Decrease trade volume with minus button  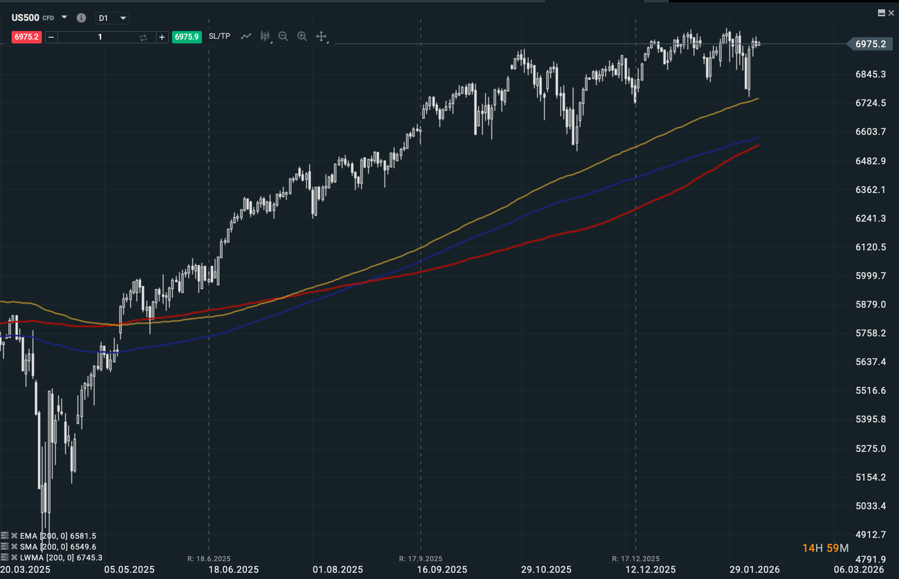coord(51,37)
